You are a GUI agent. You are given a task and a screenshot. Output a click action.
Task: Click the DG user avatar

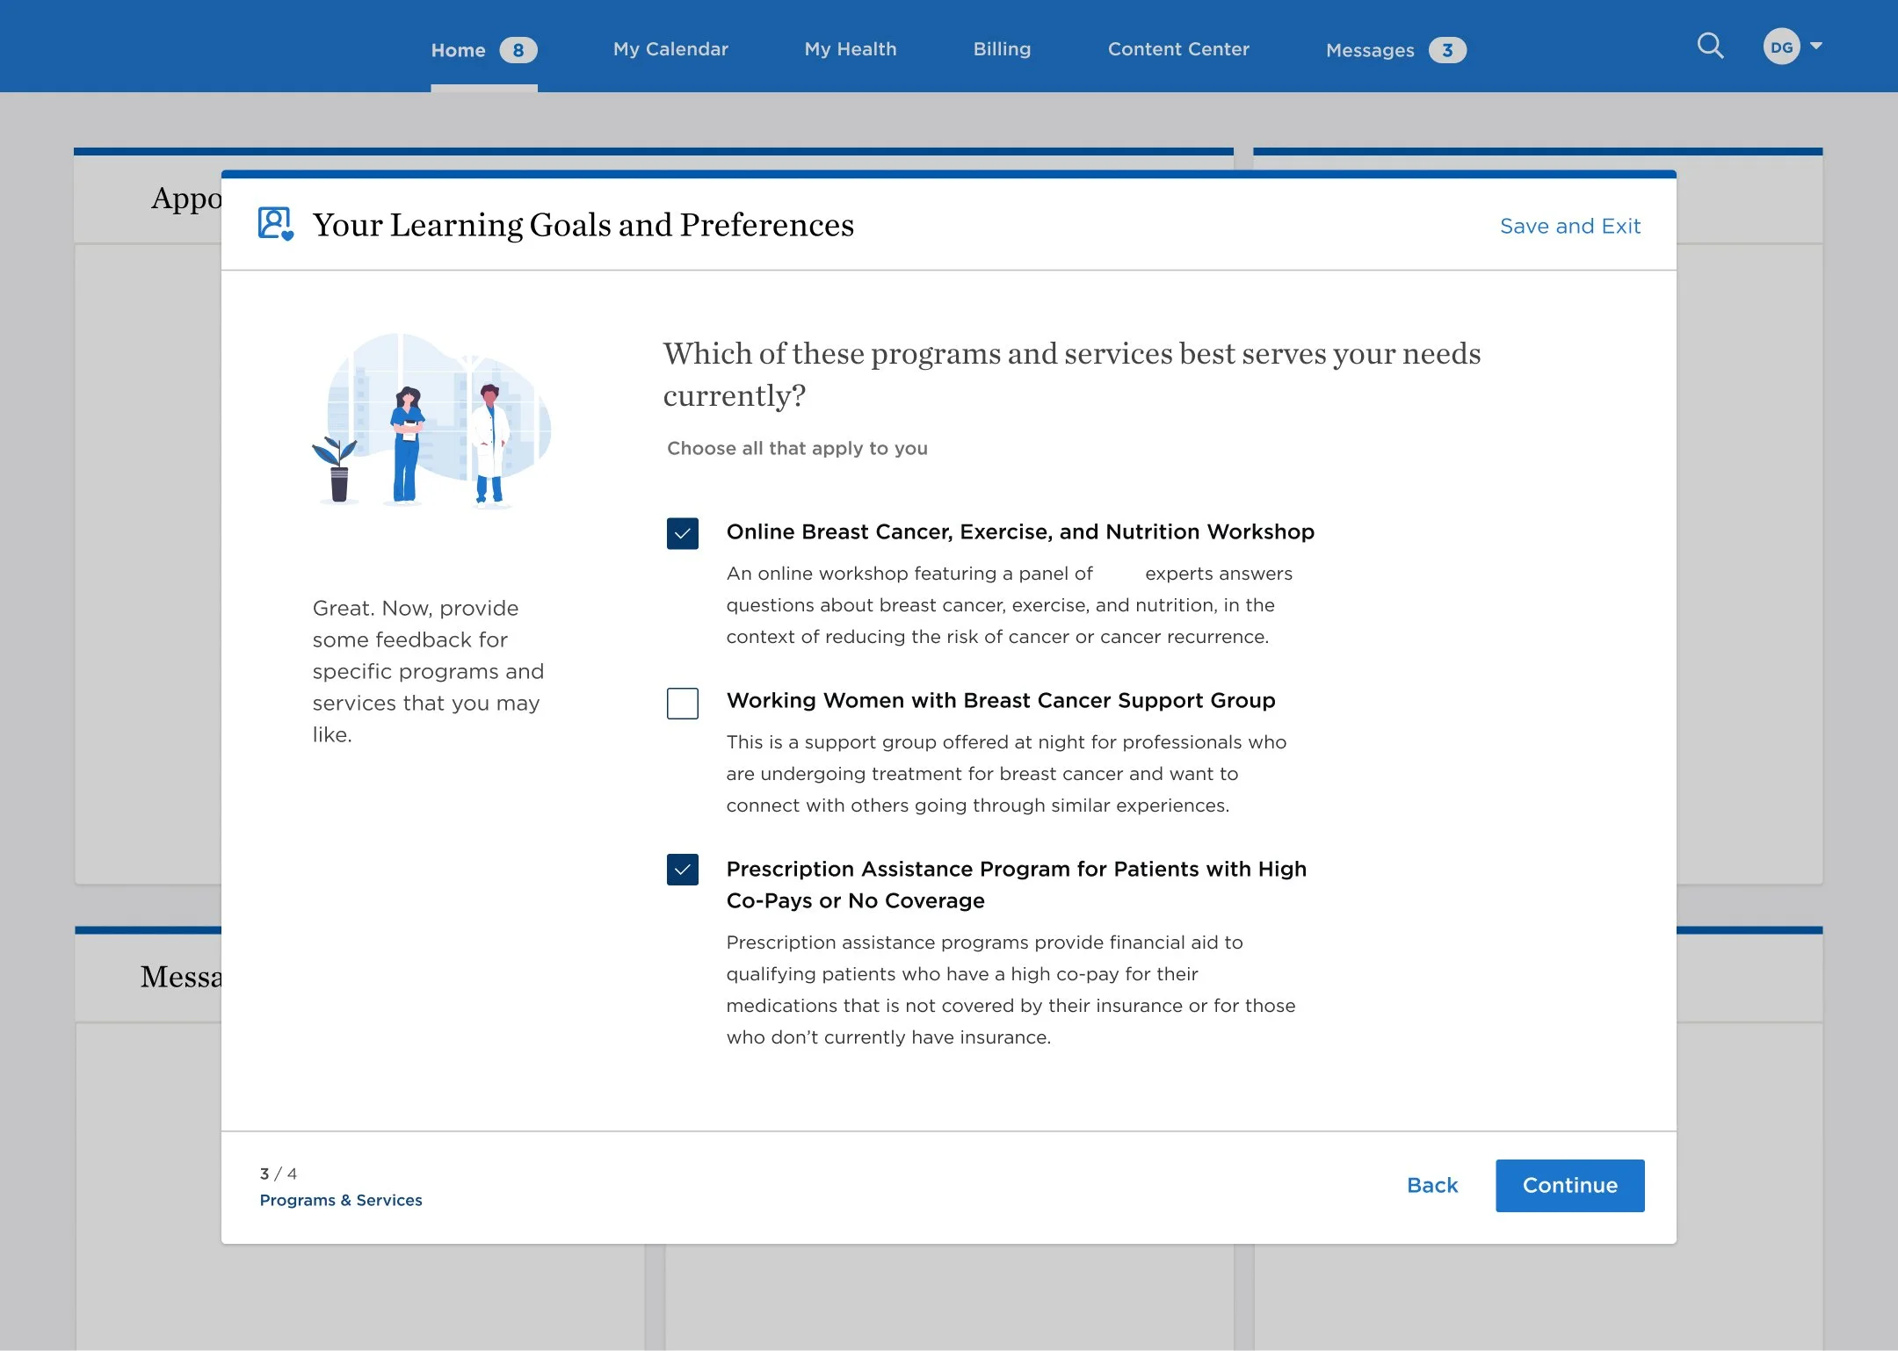[x=1780, y=47]
